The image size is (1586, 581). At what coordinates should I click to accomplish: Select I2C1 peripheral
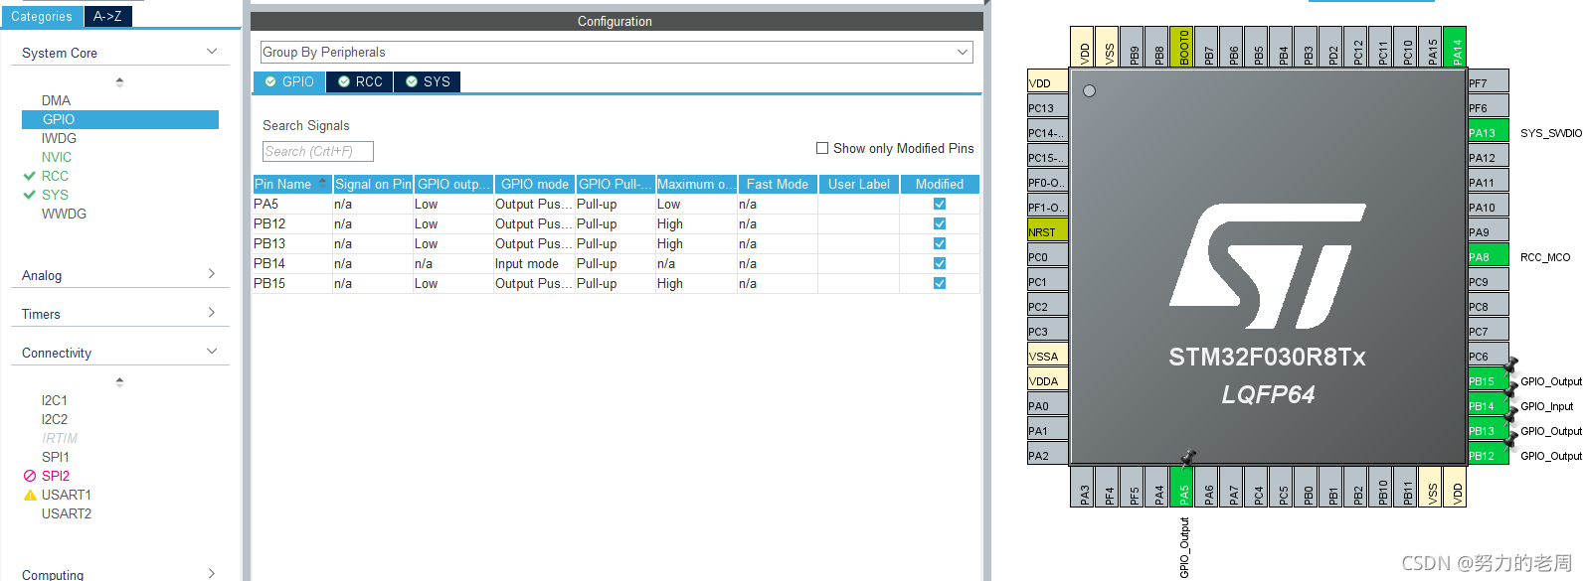55,400
